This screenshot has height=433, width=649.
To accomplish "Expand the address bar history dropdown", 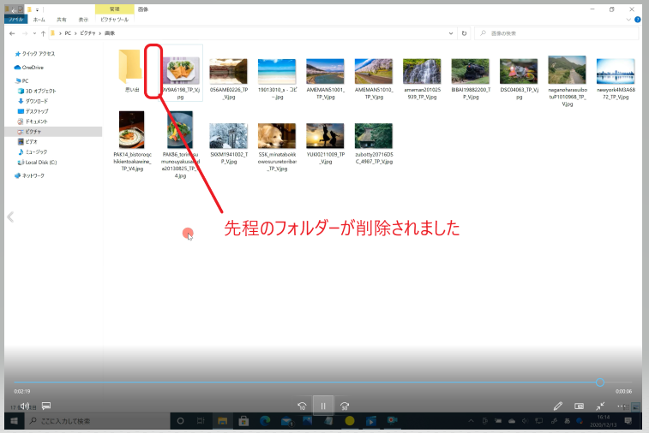I will 452,33.
